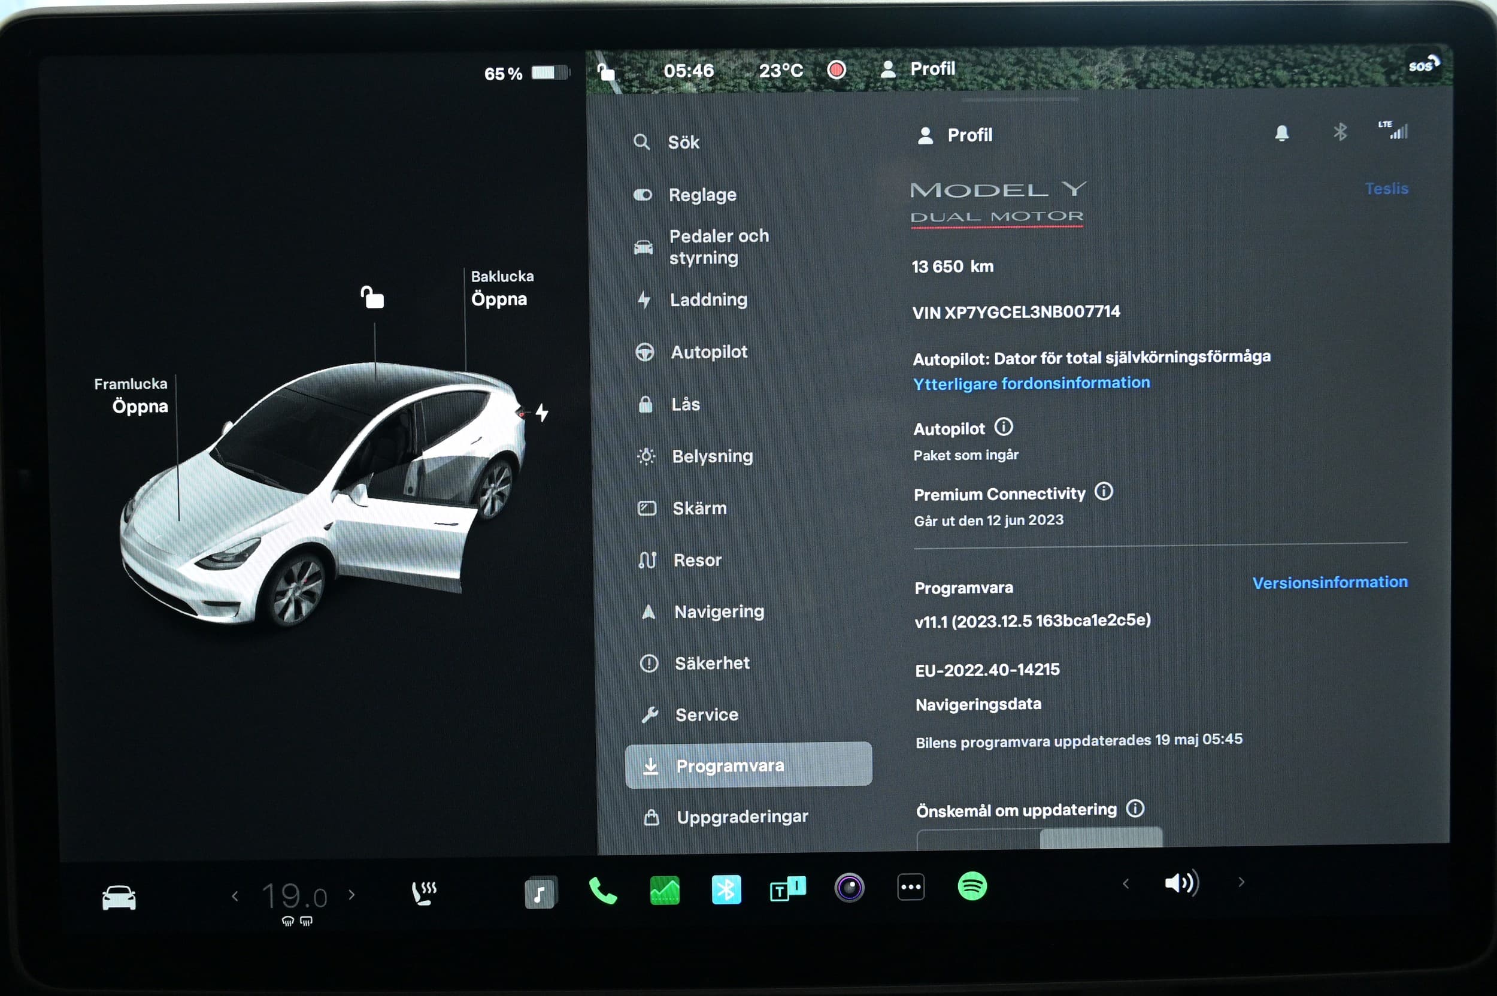
Task: Show Autopilot package info icon
Action: [x=1004, y=427]
